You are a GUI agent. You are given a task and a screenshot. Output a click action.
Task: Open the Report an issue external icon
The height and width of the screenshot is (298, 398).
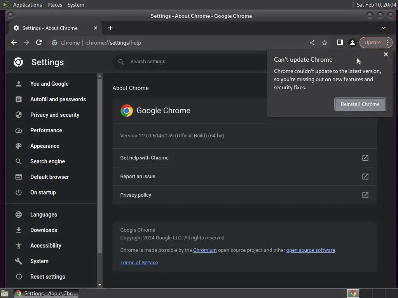pyautogui.click(x=365, y=177)
